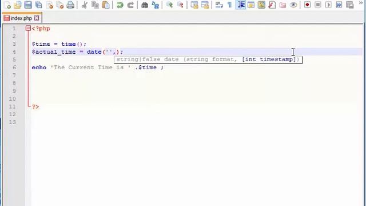Stop macro recording using the square button
This screenshot has width=366, height=206.
pyautogui.click(x=318, y=5)
